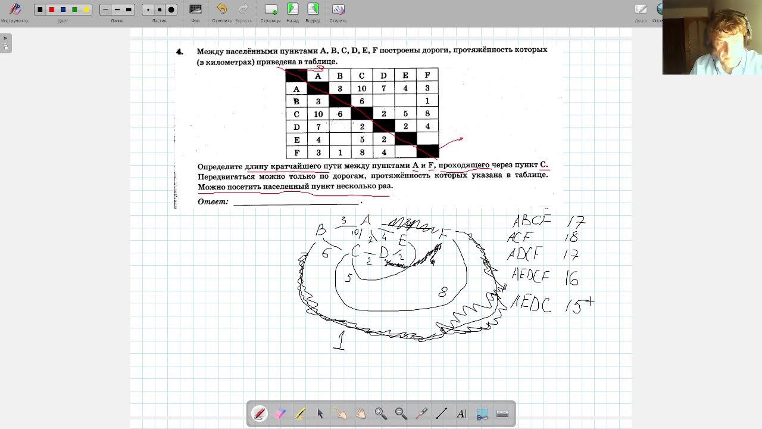Click the Ответ answer blank line
Image resolution: width=762 pixels, height=429 pixels.
(x=296, y=201)
